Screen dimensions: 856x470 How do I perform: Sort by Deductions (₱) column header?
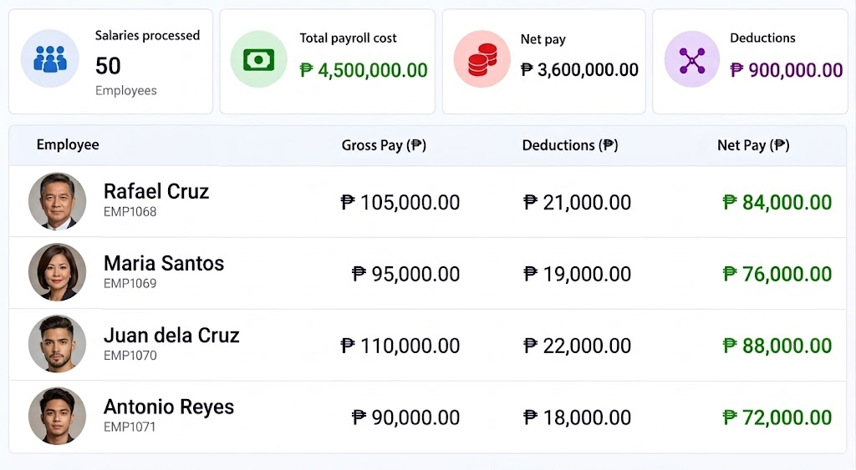[570, 145]
